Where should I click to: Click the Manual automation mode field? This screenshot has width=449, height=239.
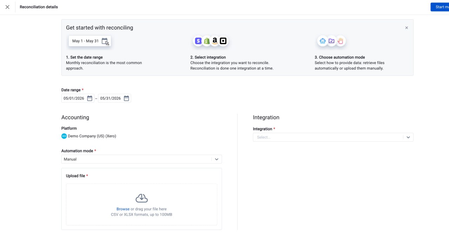pyautogui.click(x=141, y=159)
